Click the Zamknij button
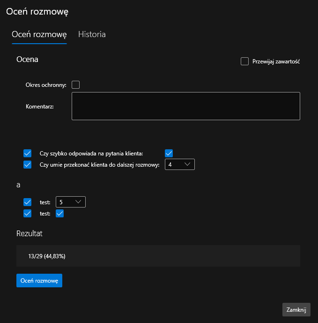The height and width of the screenshot is (323, 318). [296, 309]
